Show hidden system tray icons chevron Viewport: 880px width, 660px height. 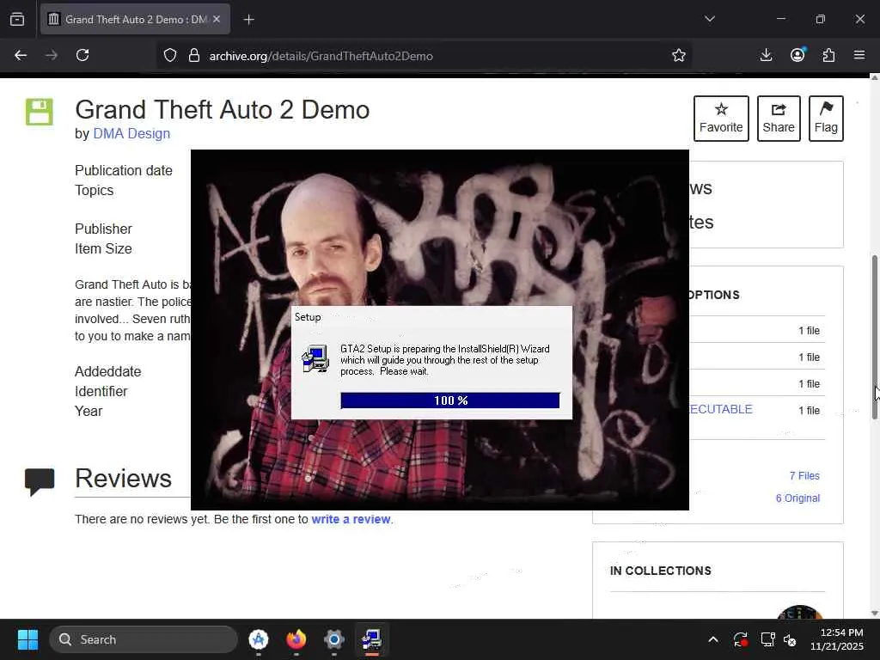(x=712, y=639)
